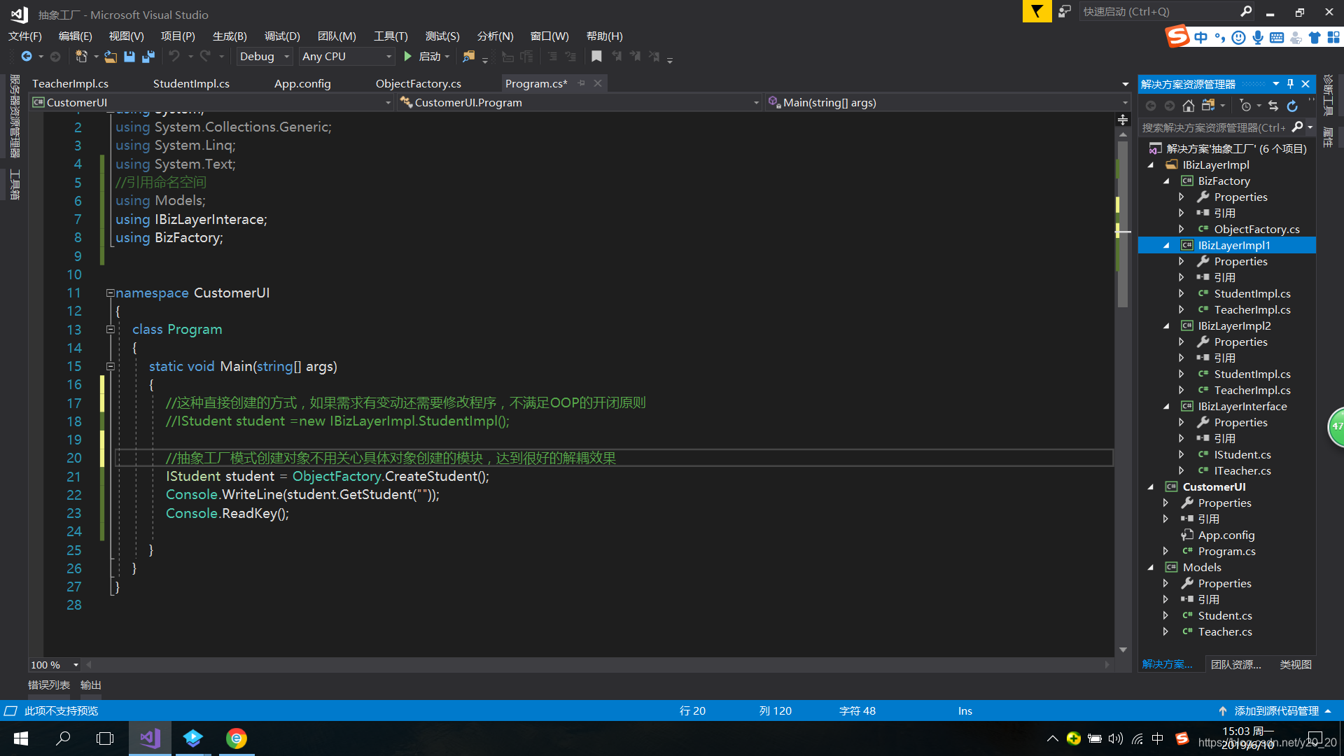Viewport: 1344px width, 756px height.
Task: Toggle pin on Program.cs tab
Action: click(582, 83)
